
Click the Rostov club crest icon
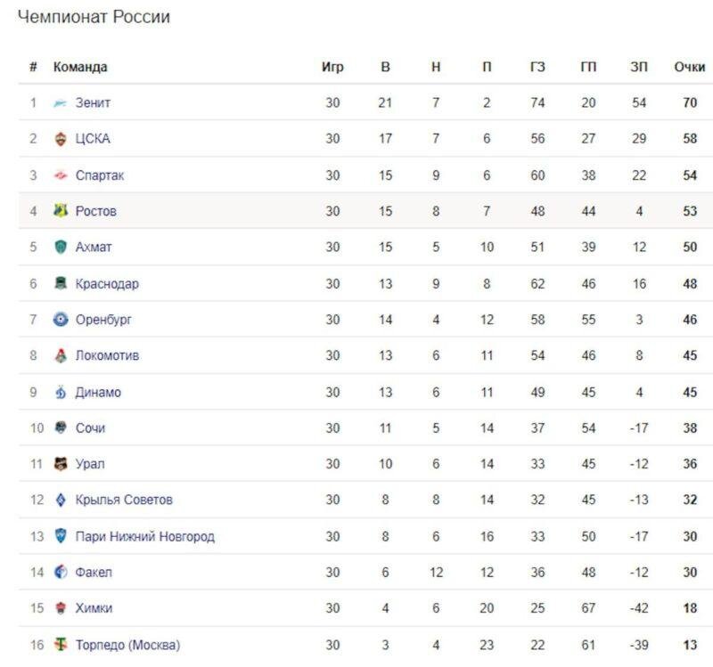61,210
